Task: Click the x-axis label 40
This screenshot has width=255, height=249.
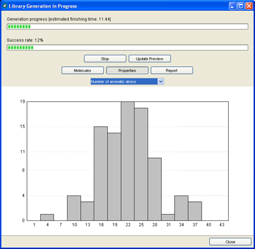Action: 208,225
